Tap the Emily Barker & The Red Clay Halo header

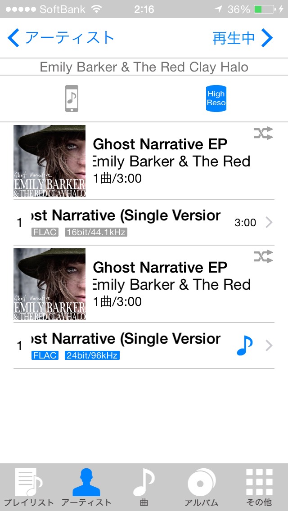(144, 67)
